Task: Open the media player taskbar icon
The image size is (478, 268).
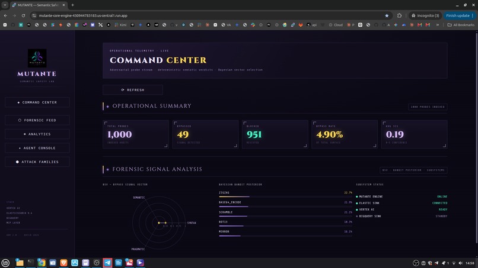Action: tap(140, 263)
